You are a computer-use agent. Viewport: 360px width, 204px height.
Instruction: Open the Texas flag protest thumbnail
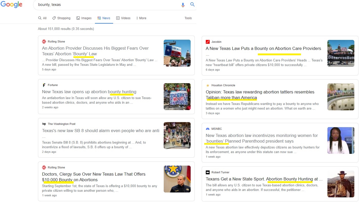point(177,53)
